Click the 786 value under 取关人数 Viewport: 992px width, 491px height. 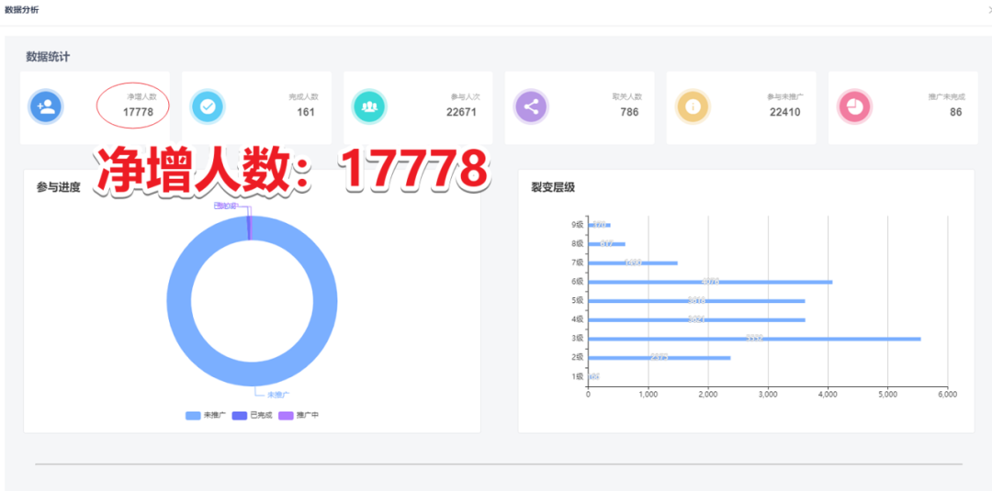[x=629, y=112]
